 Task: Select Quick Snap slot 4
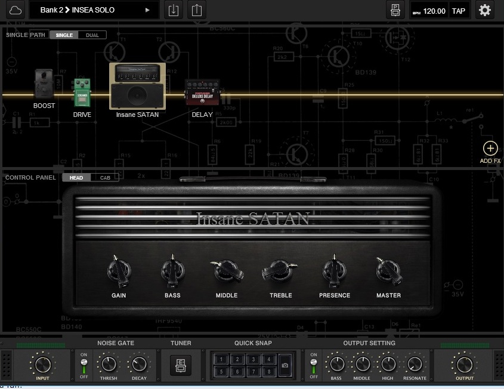coord(269,359)
